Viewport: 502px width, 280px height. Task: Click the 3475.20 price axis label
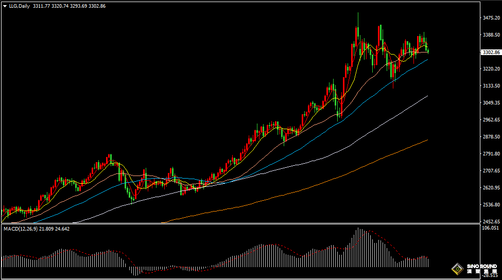pos(491,18)
